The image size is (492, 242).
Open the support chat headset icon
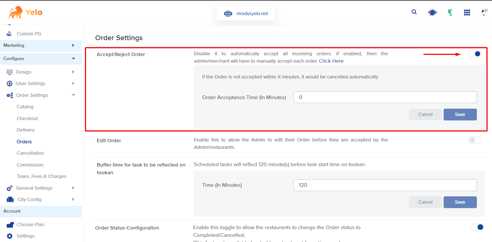click(x=432, y=12)
